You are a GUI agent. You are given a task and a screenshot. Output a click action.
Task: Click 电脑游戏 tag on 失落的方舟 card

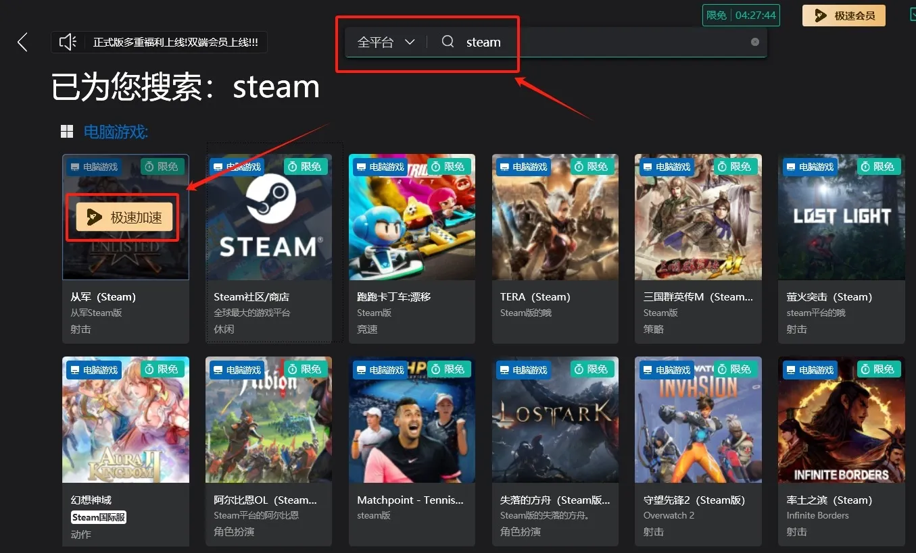(524, 369)
